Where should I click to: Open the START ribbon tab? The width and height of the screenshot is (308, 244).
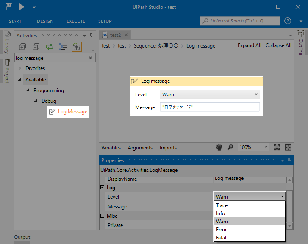point(15,21)
